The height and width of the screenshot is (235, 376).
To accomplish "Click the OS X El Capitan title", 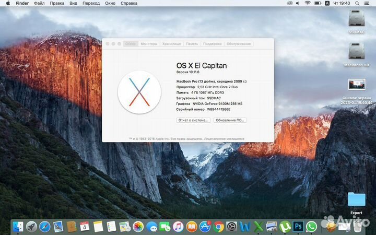I will tap(202, 65).
